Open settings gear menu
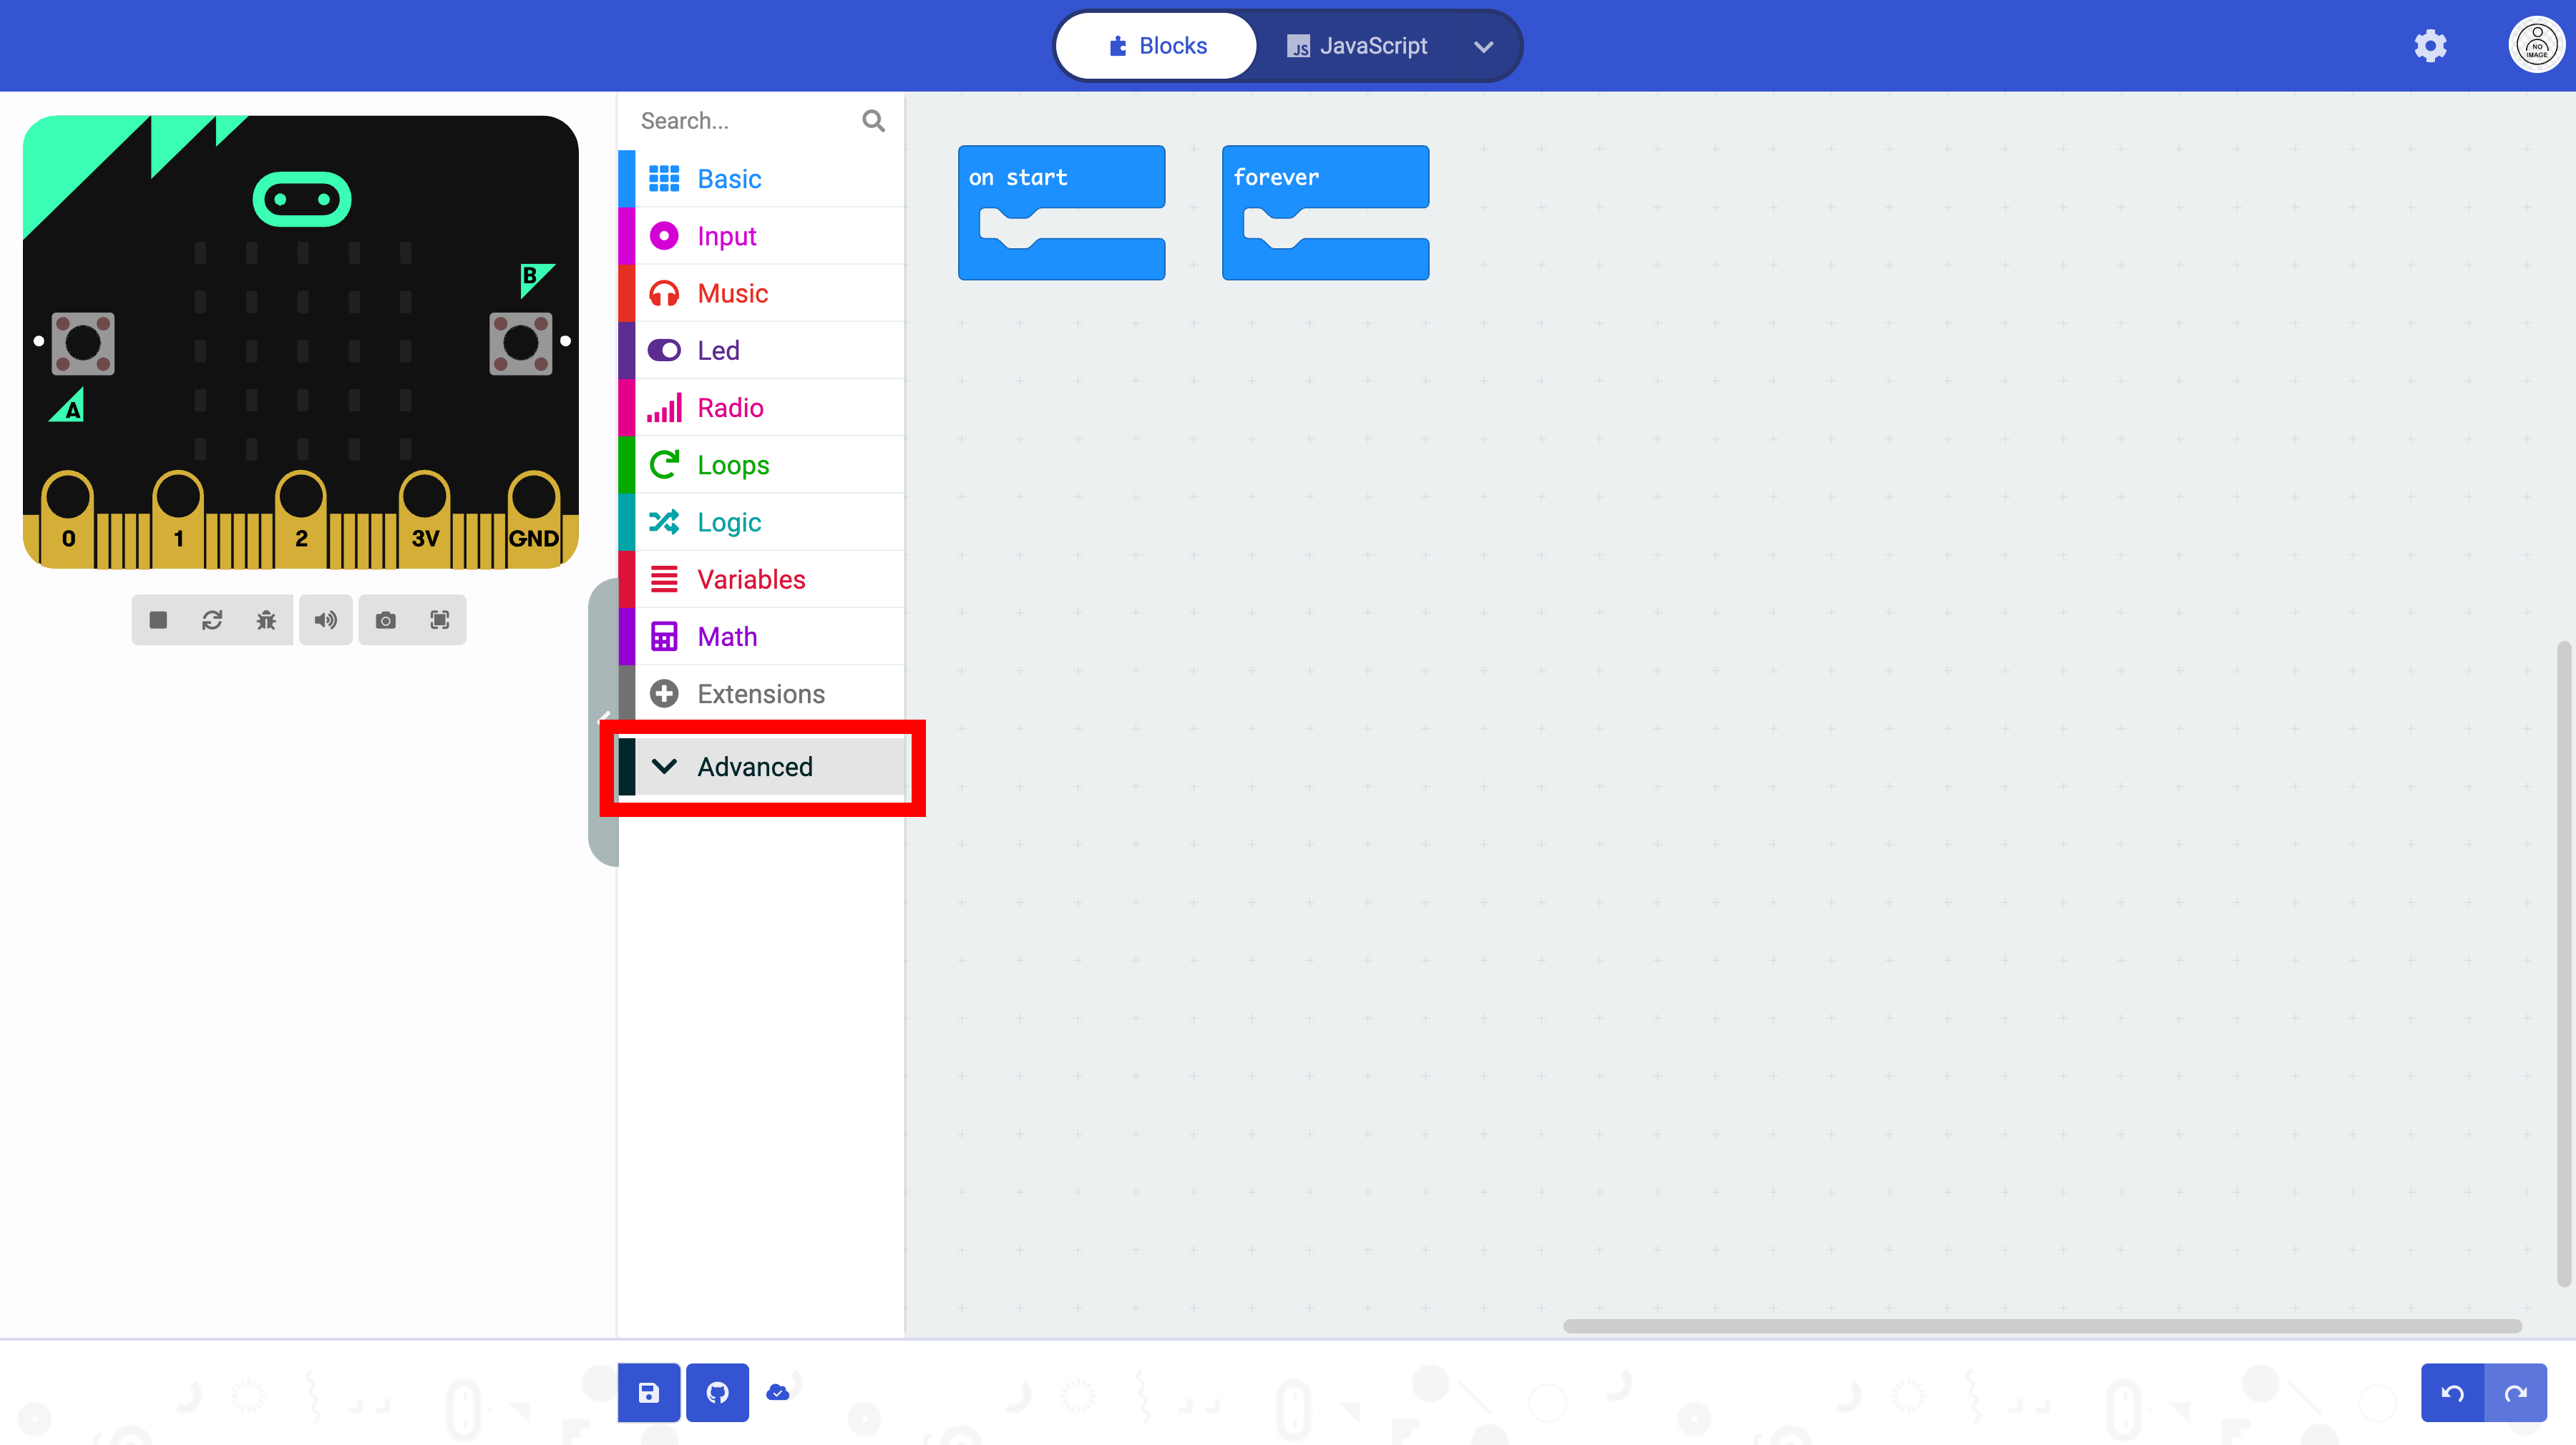 pyautogui.click(x=2430, y=46)
